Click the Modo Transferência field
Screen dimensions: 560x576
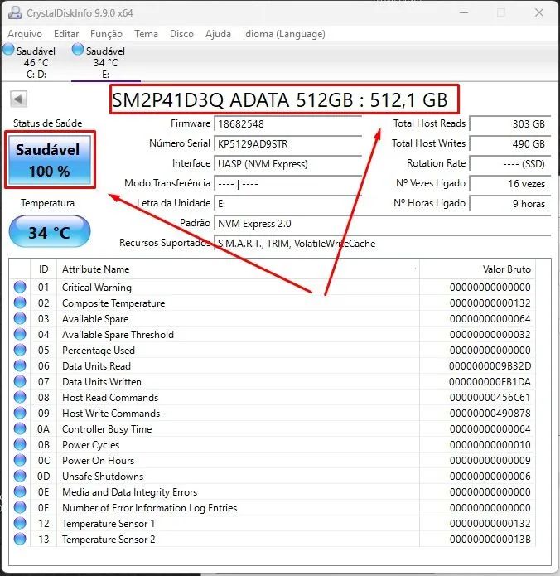(288, 184)
